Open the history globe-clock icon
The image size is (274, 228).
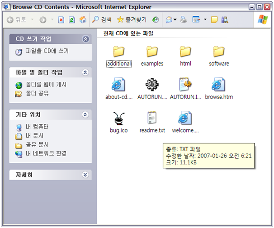point(156,20)
